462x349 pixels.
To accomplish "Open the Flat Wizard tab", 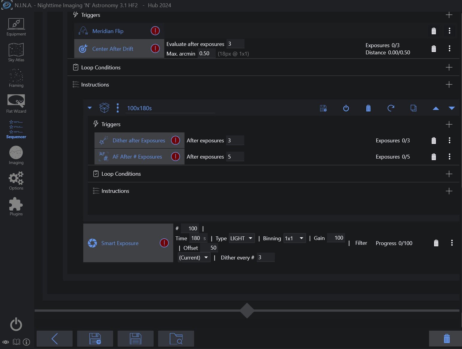I will coord(16,104).
